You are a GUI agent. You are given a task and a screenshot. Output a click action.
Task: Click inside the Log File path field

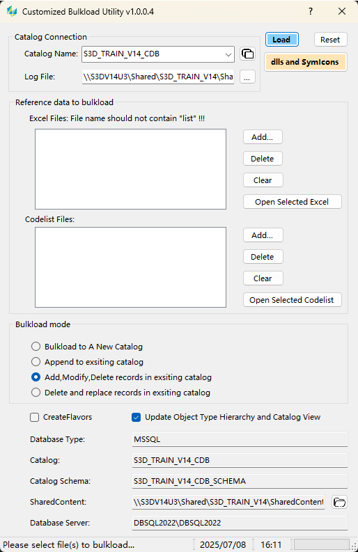click(x=158, y=77)
